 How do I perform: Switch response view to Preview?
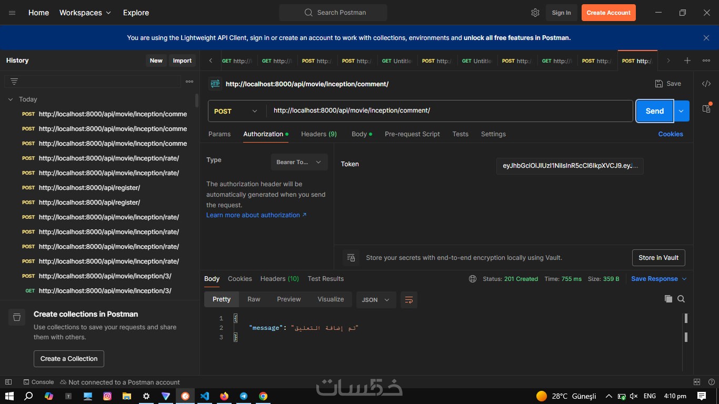[x=289, y=299]
